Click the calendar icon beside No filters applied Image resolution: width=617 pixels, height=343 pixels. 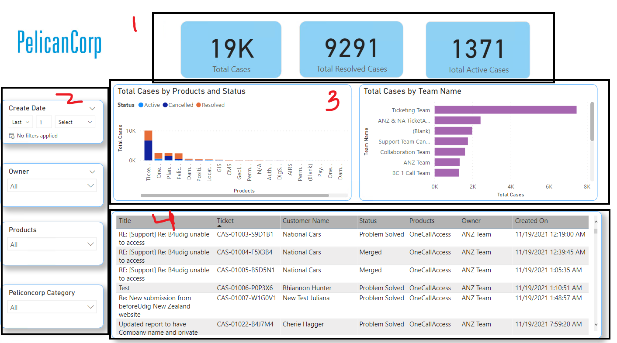tap(11, 136)
